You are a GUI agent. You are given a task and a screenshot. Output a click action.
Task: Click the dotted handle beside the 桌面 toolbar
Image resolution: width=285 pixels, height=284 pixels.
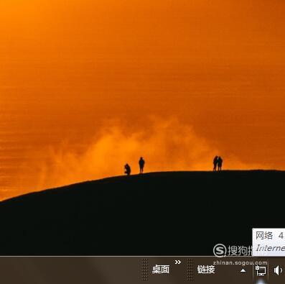point(144,270)
